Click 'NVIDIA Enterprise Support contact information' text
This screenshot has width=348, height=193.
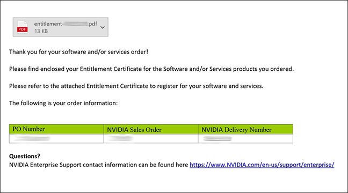[98, 165]
